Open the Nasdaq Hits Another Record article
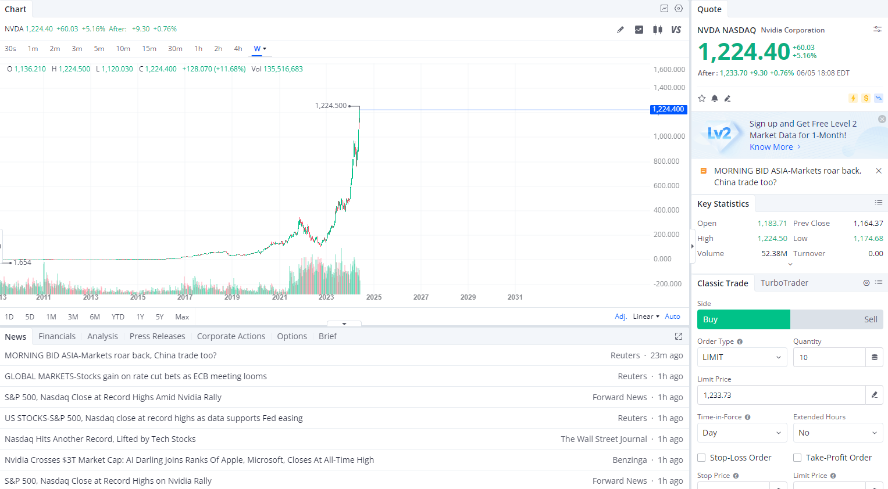This screenshot has height=489, width=888. [x=100, y=439]
